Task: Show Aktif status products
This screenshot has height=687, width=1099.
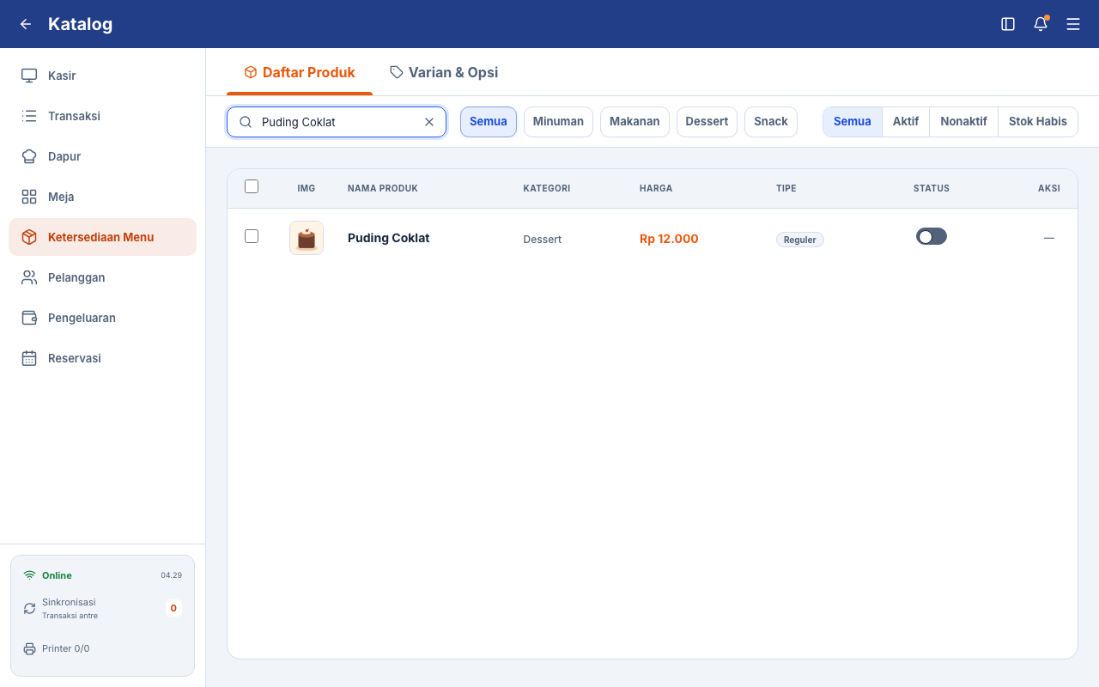Action: (906, 122)
